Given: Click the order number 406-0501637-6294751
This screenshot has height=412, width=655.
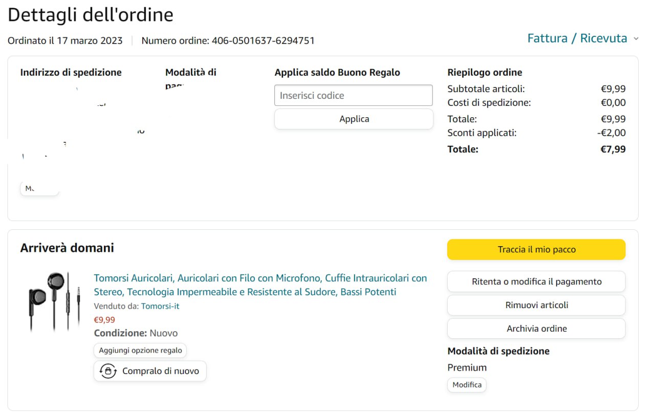Looking at the screenshot, I should pyautogui.click(x=263, y=40).
